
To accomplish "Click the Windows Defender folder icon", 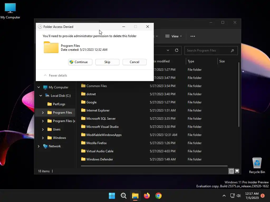I will [83, 159].
